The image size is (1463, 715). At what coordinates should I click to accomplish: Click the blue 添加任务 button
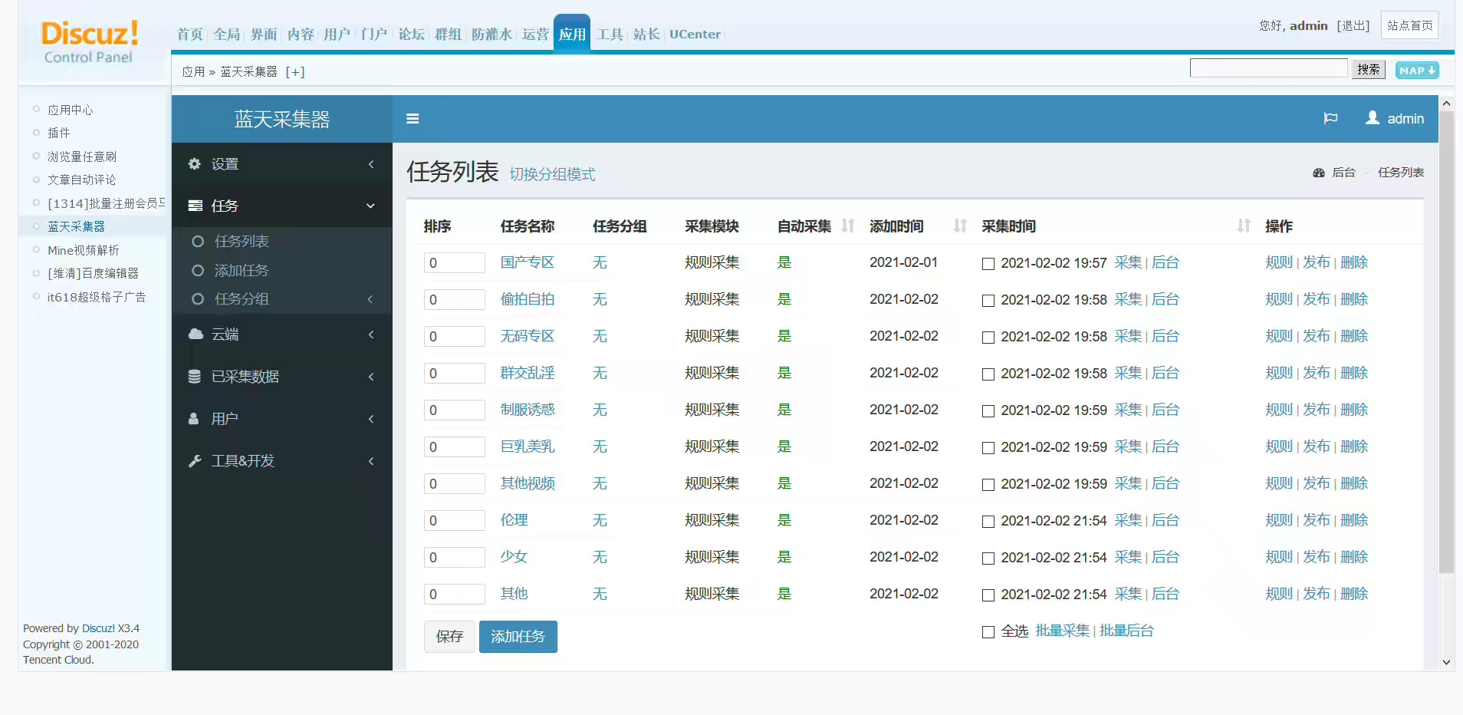pos(518,637)
